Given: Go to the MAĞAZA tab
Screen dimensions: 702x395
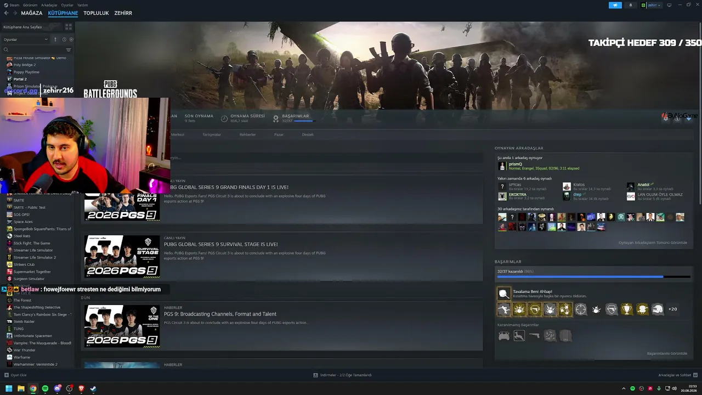Looking at the screenshot, I should [x=32, y=13].
